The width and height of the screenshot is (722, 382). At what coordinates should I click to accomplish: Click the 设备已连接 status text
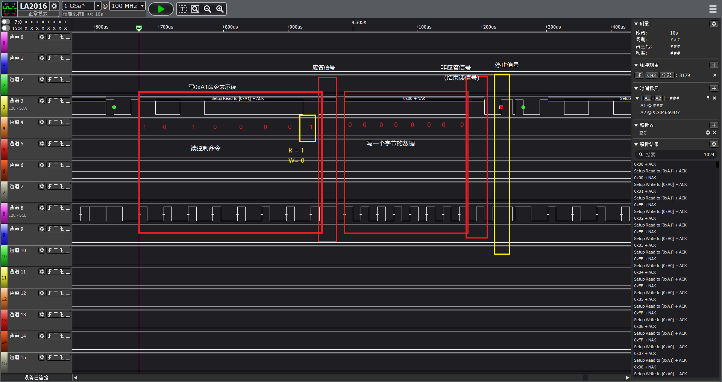tap(36, 377)
